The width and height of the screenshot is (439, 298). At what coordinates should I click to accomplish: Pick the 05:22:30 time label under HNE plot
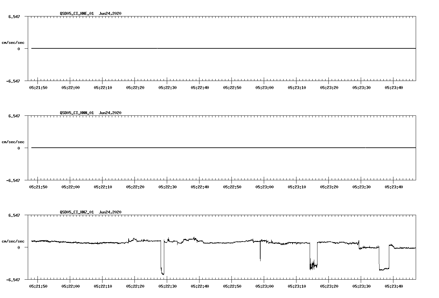[x=167, y=87]
